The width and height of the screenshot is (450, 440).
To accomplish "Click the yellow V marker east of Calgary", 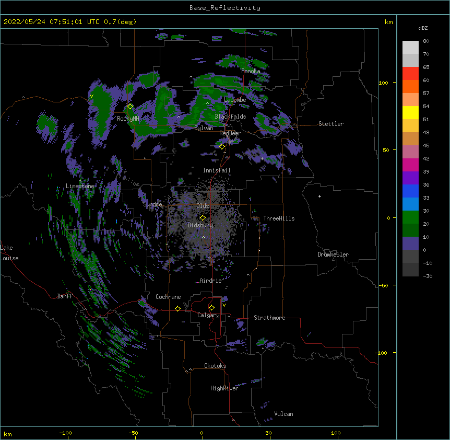I will tap(224, 305).
